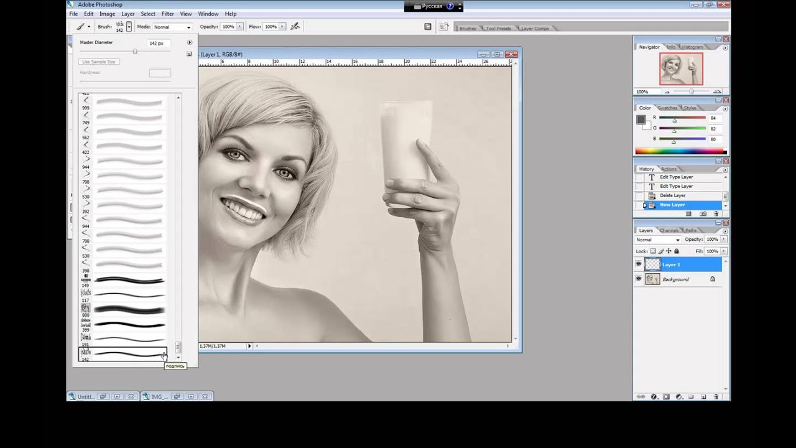Switch to the Actions tab
796x448 pixels.
[669, 169]
